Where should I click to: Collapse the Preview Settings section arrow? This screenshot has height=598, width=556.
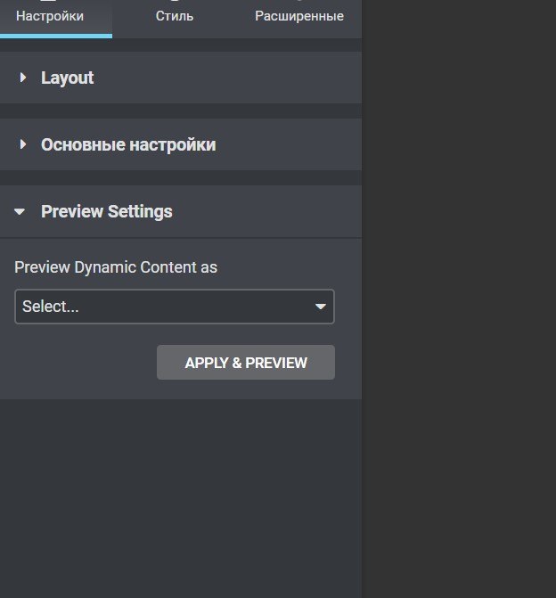[20, 212]
